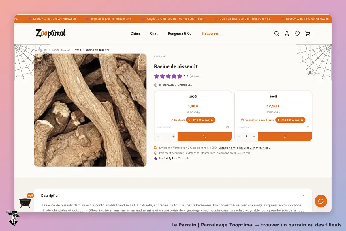Open the search magnifier icon
The image size is (346, 231).
(277, 33)
